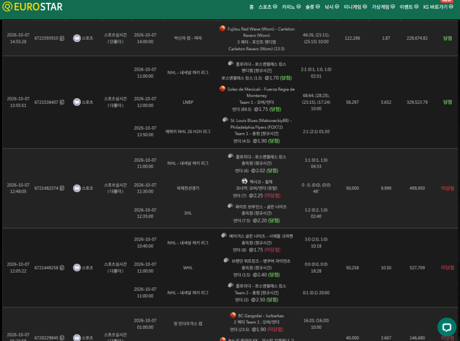
Task: Click the hockey puck icon by 화이트 브루인스
Action: (230, 206)
